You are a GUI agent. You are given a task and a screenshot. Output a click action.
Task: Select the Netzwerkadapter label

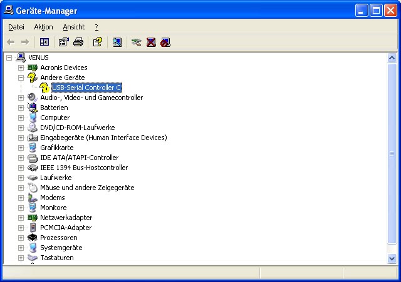(x=66, y=218)
